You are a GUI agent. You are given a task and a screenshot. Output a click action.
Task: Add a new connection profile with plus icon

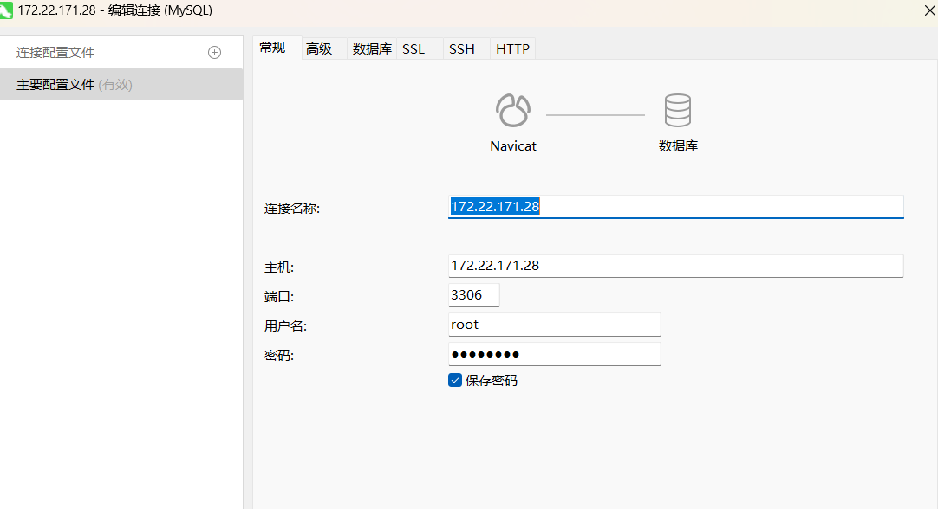[x=214, y=53]
